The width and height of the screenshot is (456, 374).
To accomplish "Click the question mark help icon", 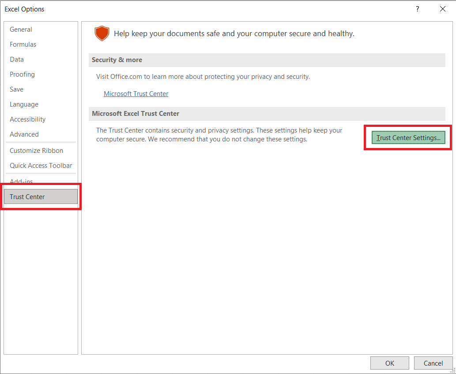I will pyautogui.click(x=417, y=9).
